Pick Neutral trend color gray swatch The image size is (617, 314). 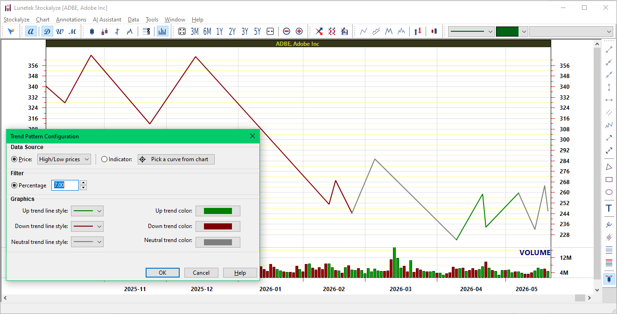coord(218,242)
